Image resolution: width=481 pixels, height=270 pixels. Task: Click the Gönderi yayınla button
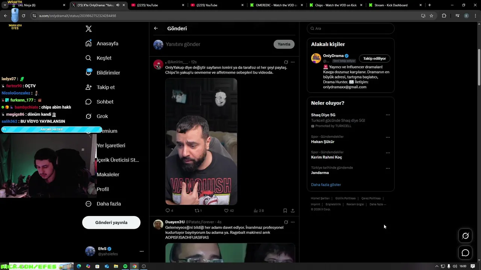[111, 222]
